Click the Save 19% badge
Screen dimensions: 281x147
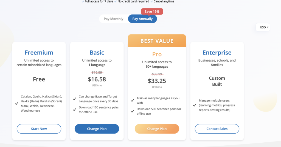(x=152, y=11)
